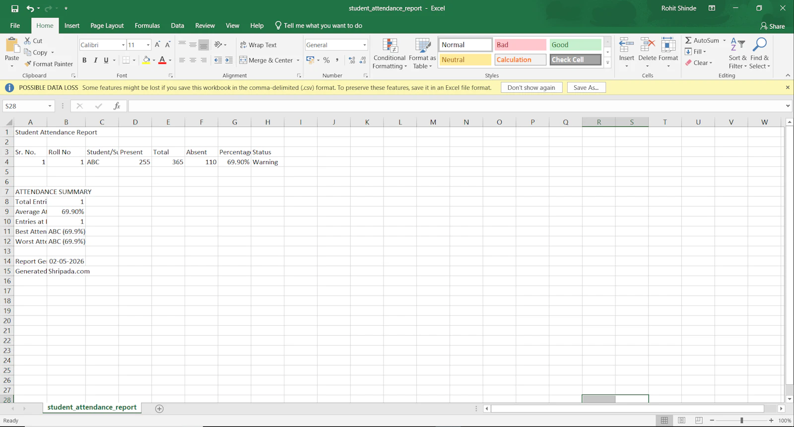Open the font name dropdown
Screen dimensions: 794x427
(123, 45)
